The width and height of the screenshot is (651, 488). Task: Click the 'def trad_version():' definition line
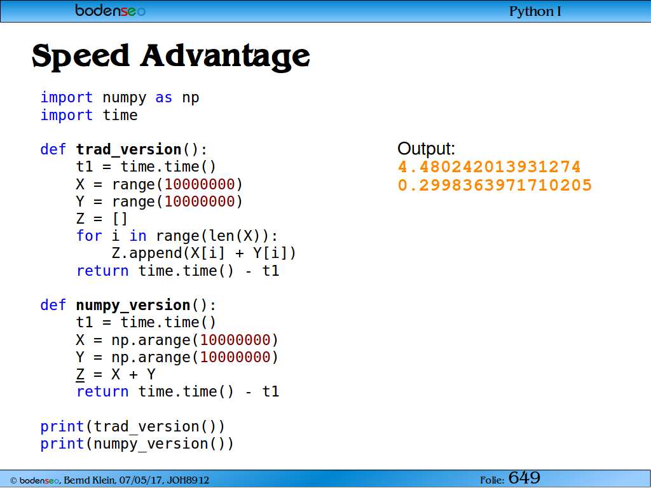[124, 149]
